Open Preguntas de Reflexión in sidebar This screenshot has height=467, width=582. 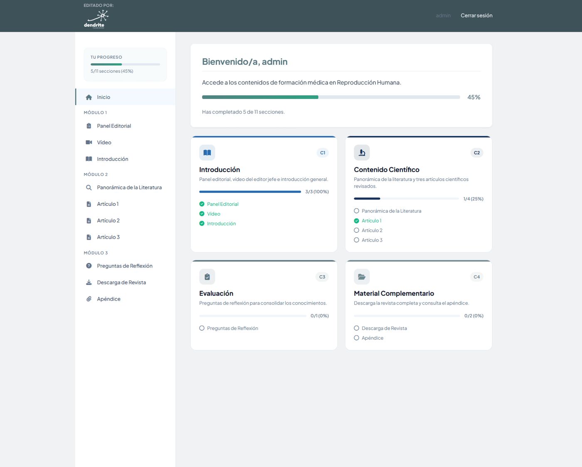click(x=126, y=266)
